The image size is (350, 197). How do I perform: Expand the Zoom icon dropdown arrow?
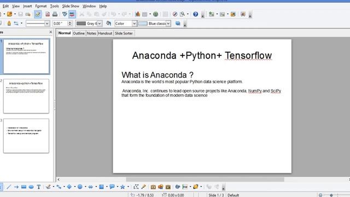(188, 14)
